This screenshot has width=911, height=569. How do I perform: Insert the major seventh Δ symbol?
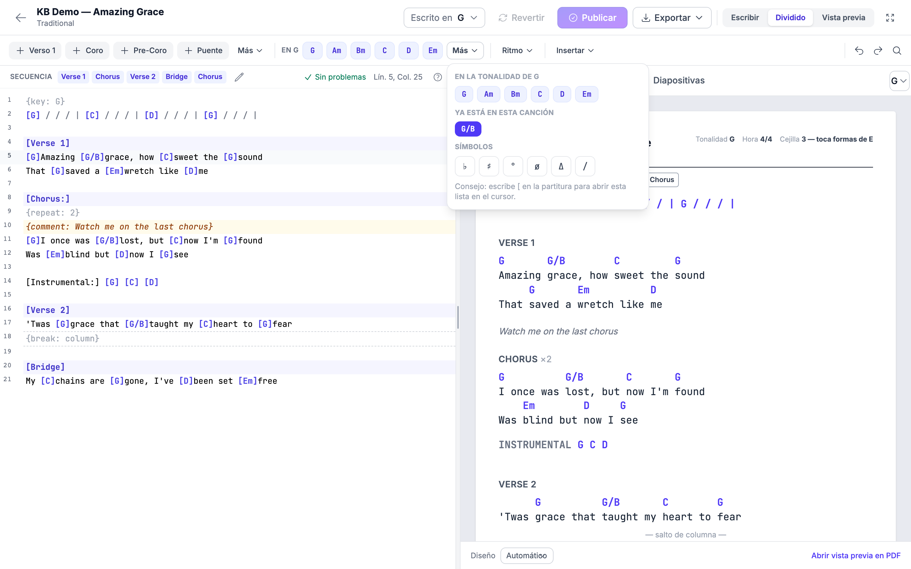tap(561, 166)
